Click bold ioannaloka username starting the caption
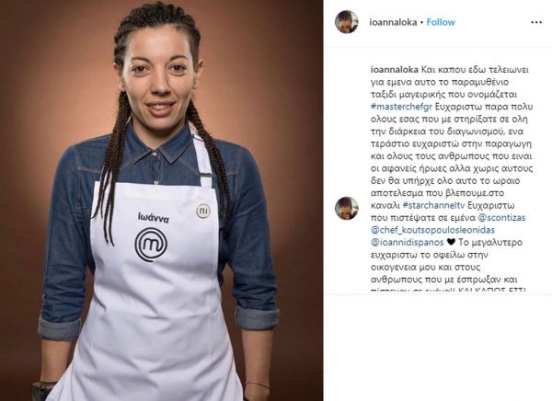The height and width of the screenshot is (401, 552). [395, 69]
